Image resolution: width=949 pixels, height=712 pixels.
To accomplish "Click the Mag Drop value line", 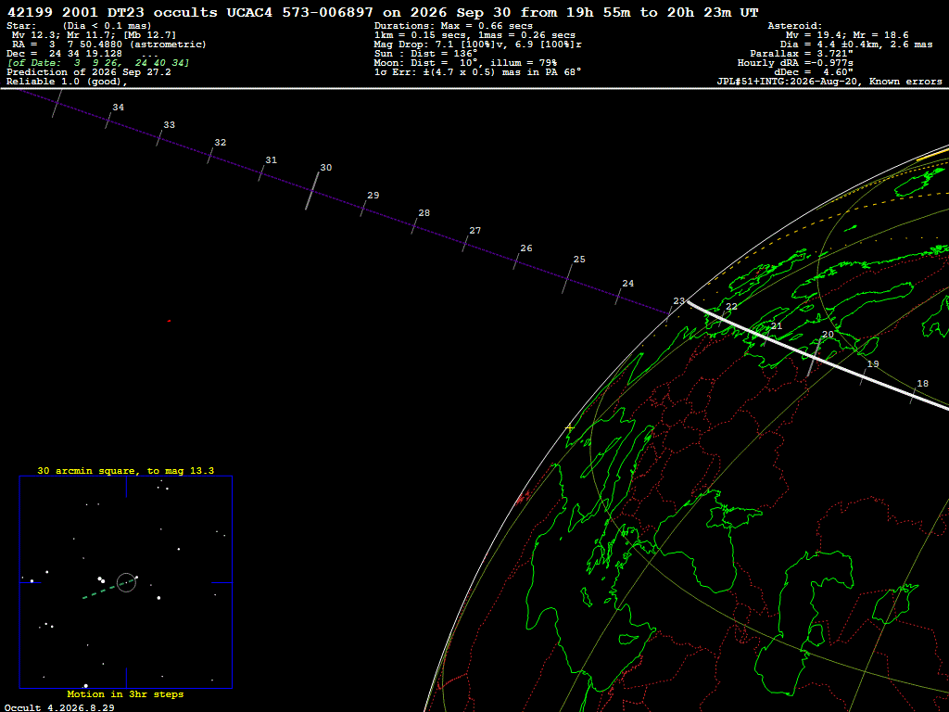I will click(x=478, y=44).
